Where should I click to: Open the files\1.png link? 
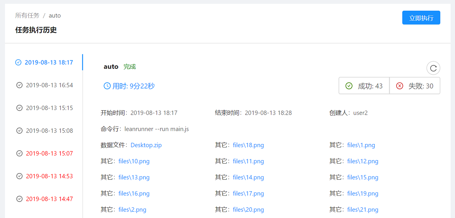[x=361, y=145]
